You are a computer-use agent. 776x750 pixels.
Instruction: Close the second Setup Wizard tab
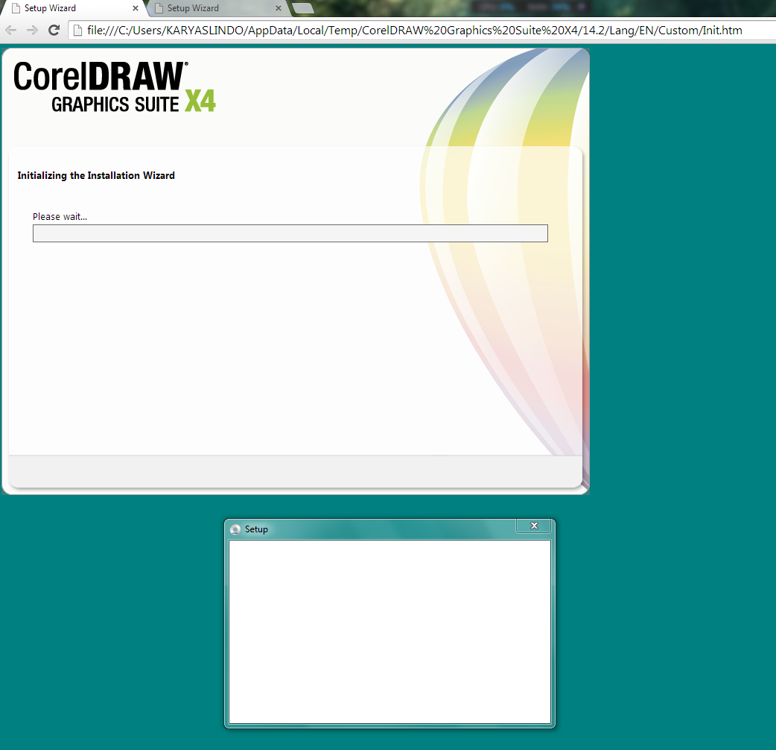(x=278, y=8)
